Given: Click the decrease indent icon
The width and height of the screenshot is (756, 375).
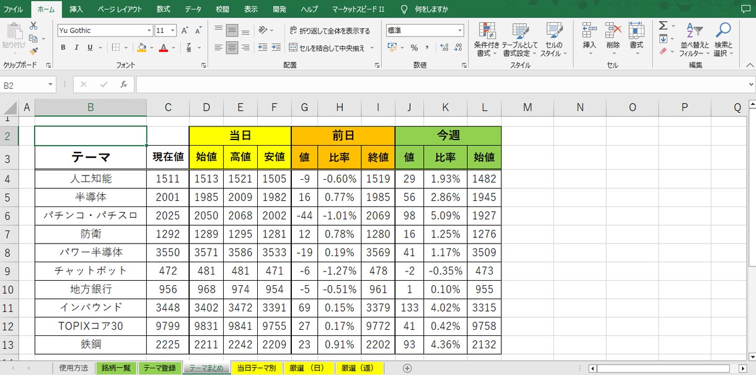Looking at the screenshot, I should (x=262, y=48).
